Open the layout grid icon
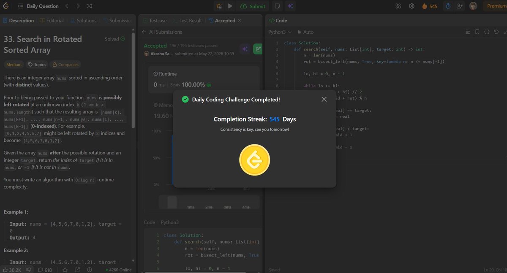Screen dimensions: 507x273 [x=398, y=6]
